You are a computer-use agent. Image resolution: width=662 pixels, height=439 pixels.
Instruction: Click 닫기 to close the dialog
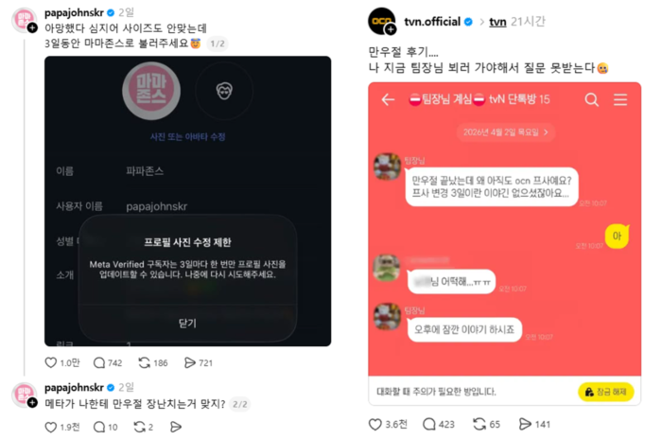pyautogui.click(x=187, y=324)
